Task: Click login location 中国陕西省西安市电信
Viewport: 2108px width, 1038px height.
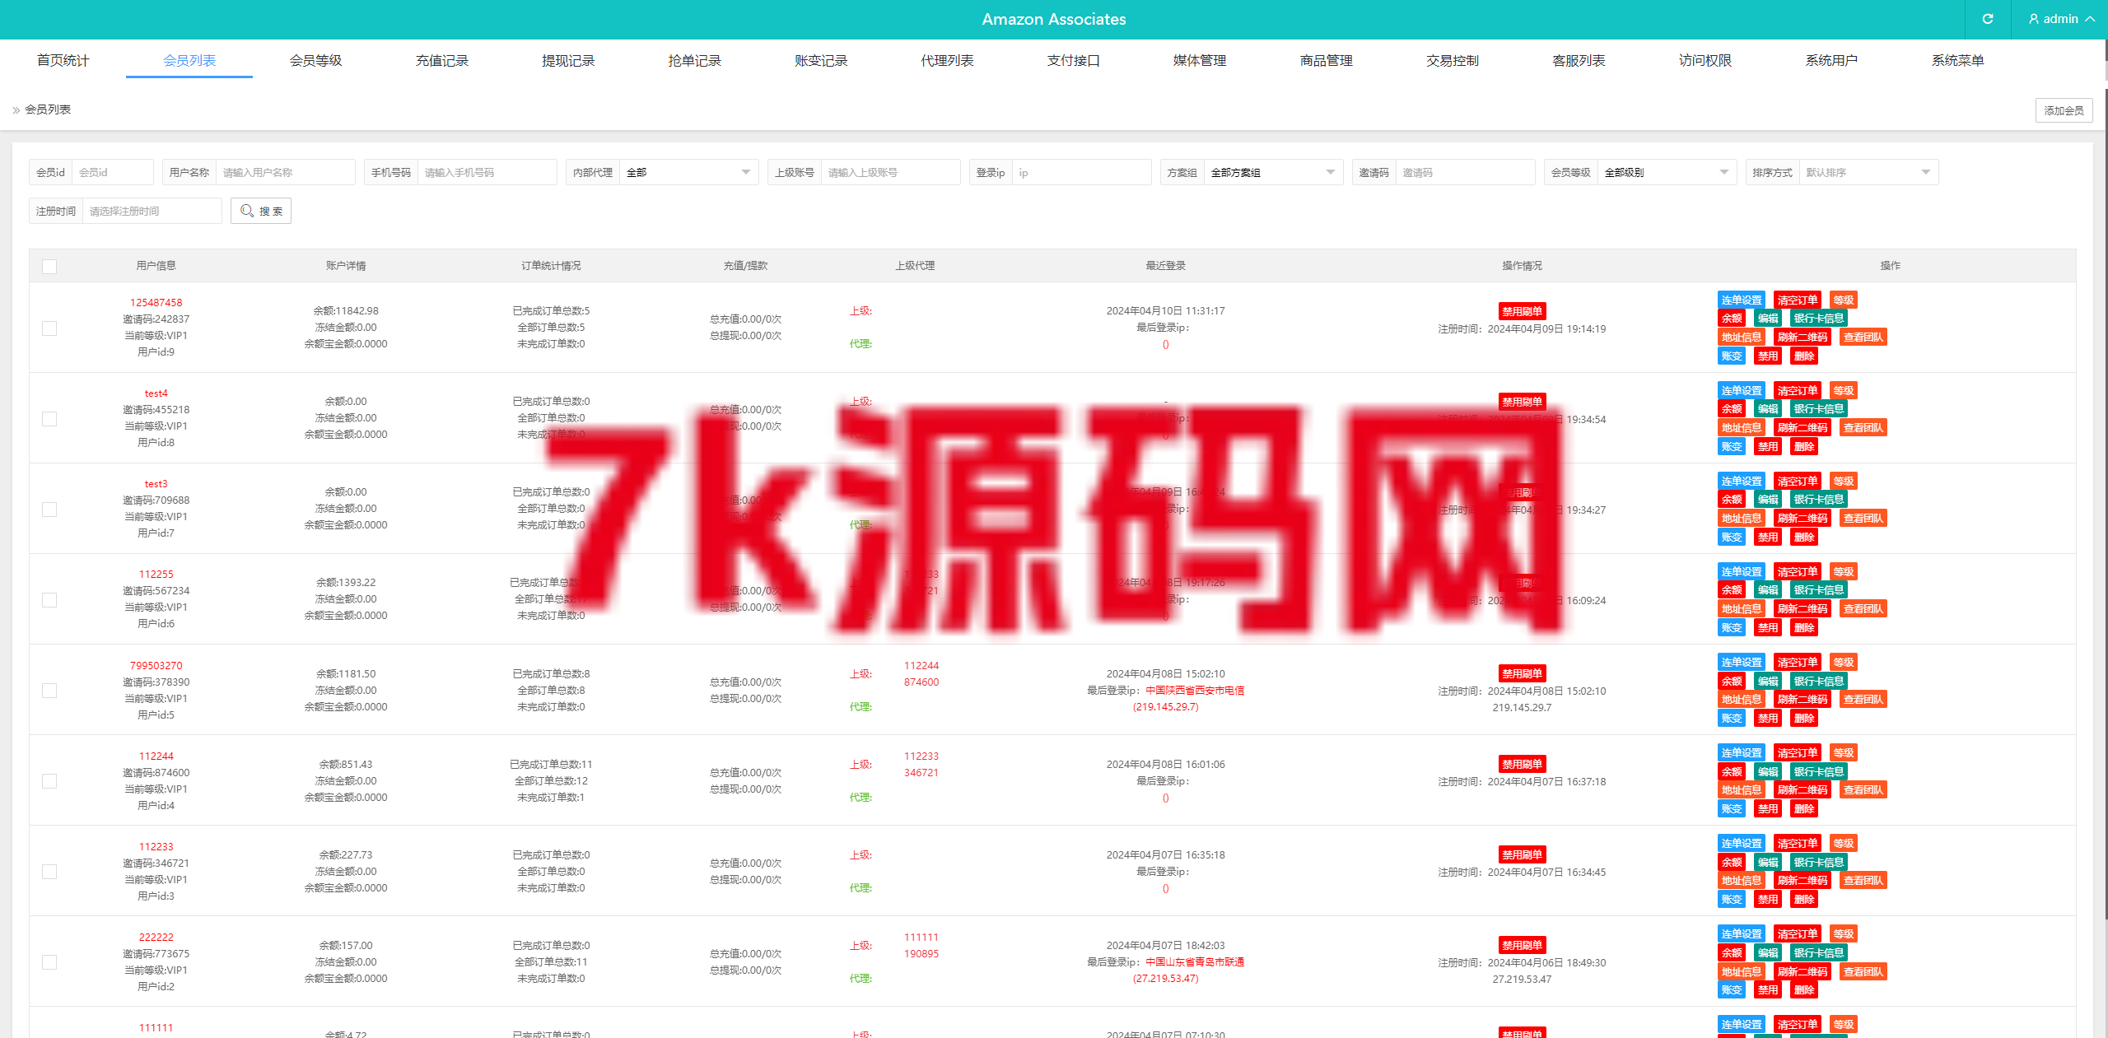Action: click(x=1195, y=690)
